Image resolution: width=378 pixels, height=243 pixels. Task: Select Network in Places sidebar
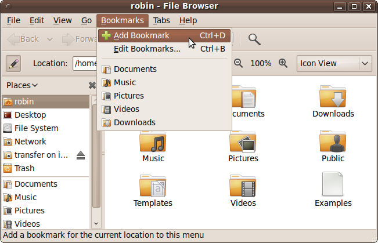46,142
